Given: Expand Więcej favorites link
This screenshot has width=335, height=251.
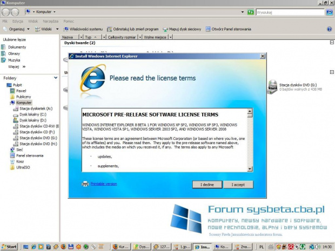Looking at the screenshot, I should (17, 66).
